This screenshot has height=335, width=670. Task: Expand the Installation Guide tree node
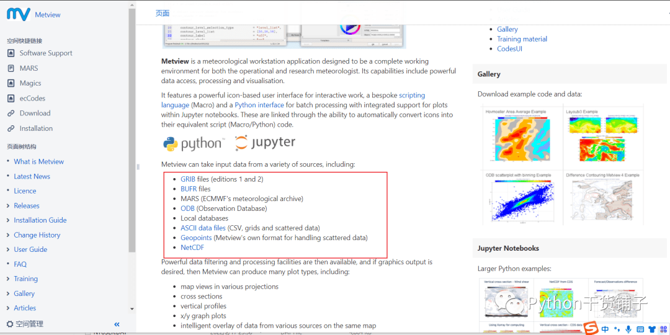pos(8,220)
